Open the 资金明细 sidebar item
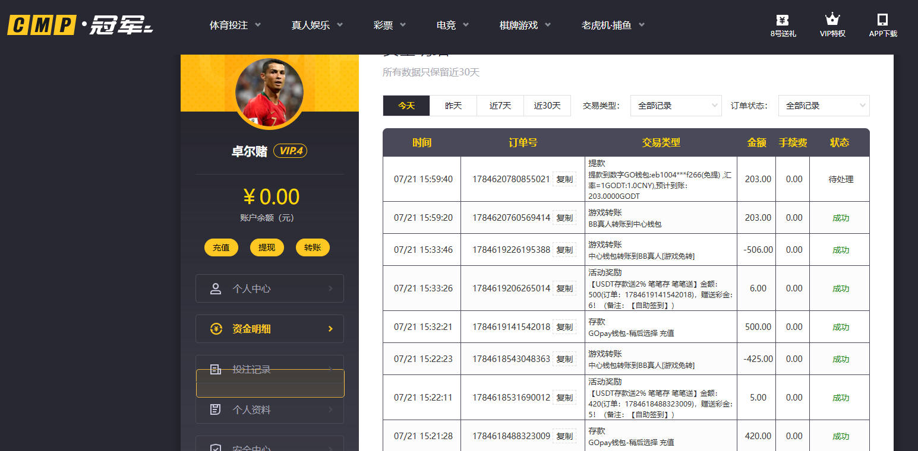Viewport: 918px width, 451px height. pyautogui.click(x=270, y=329)
